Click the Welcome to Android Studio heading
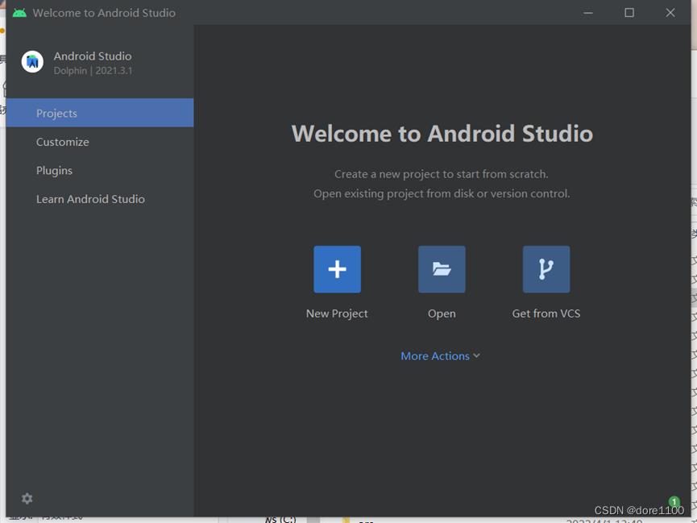 pyautogui.click(x=442, y=134)
